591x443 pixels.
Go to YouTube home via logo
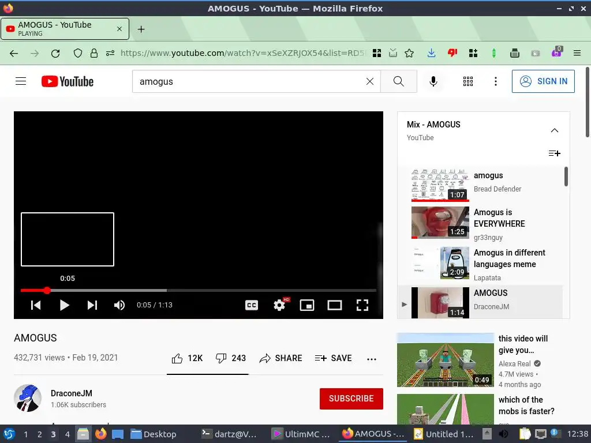pos(67,81)
